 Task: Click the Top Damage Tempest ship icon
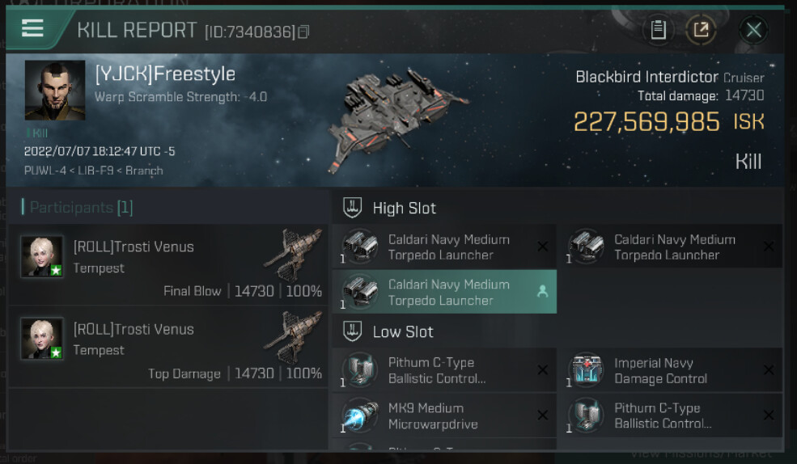click(294, 336)
